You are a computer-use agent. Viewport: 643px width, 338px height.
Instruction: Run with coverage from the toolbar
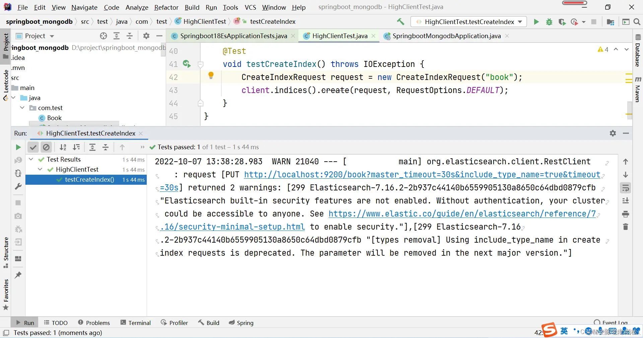click(562, 22)
